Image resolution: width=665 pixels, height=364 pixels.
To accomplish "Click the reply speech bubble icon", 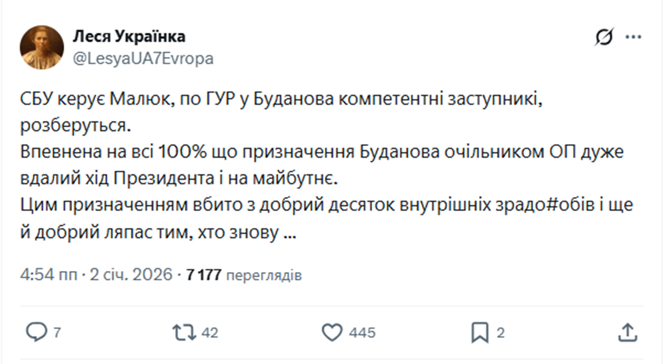I will (37, 332).
